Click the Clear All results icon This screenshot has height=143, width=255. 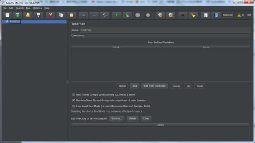click(171, 15)
